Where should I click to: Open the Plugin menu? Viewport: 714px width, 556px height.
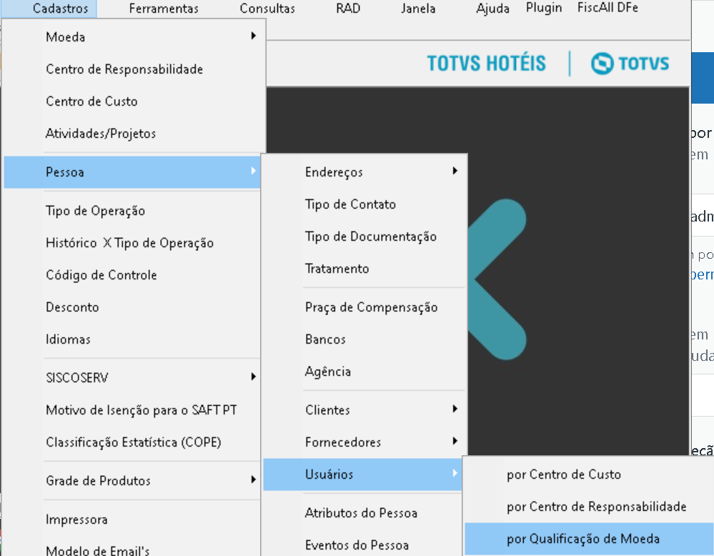pyautogui.click(x=544, y=8)
